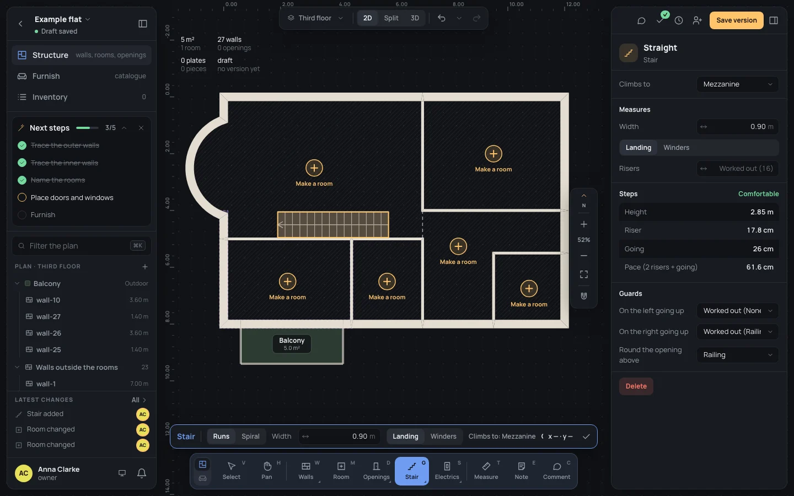Switch stair type to Spiral
The width and height of the screenshot is (794, 496).
[x=250, y=436]
